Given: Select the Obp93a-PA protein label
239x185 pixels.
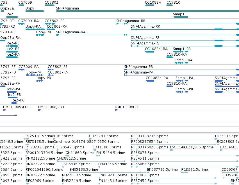Looking at the screenshot, I should [10, 84].
